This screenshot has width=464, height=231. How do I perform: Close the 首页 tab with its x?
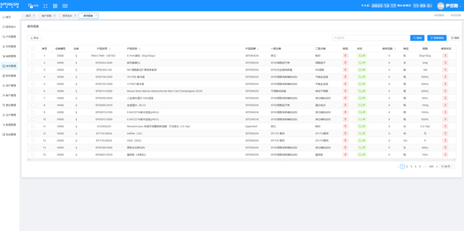[x=34, y=16]
